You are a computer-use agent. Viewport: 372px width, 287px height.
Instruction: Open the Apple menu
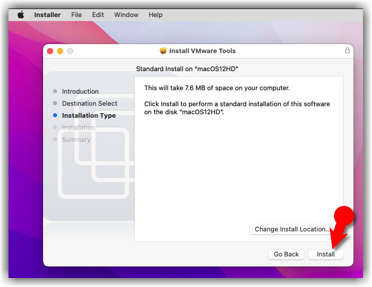pos(21,15)
